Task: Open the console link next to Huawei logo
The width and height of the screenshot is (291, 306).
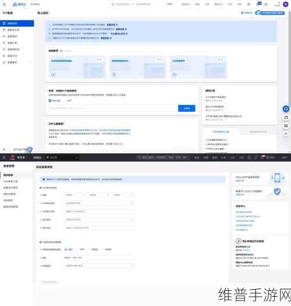Action: 37,157
